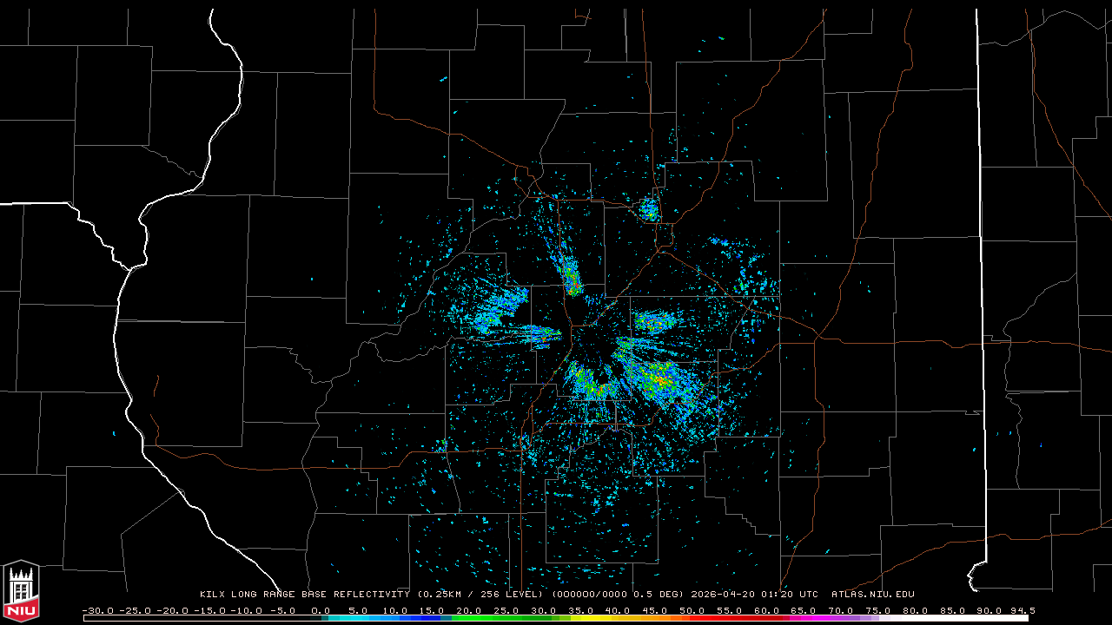This screenshot has height=625, width=1112.
Task: Click the 'ATLAS.NIU.EDU' source text
Action: pyautogui.click(x=873, y=595)
